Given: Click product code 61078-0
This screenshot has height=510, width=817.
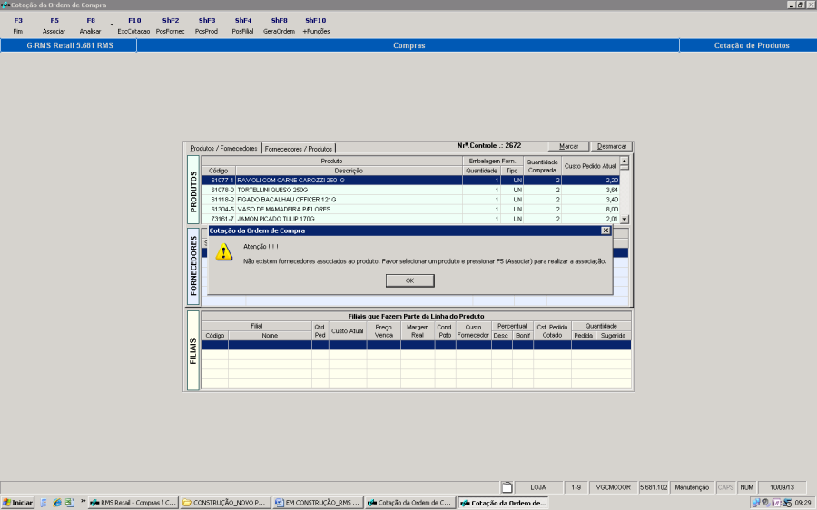Looking at the screenshot, I should [x=222, y=191].
